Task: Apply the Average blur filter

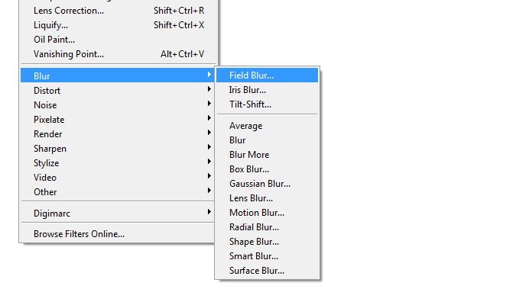Action: pos(245,126)
